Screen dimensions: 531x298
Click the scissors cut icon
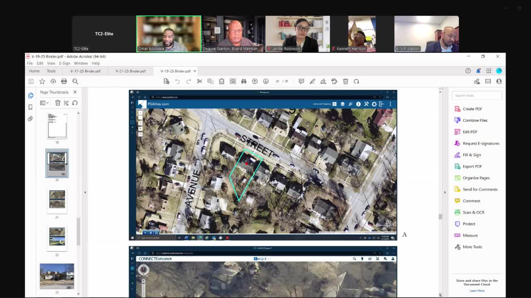[200, 82]
